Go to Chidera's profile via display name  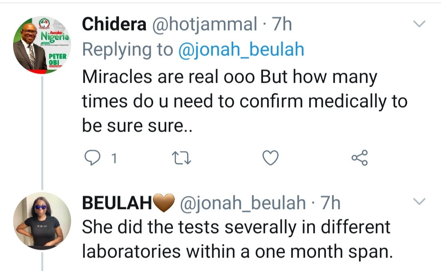[114, 24]
